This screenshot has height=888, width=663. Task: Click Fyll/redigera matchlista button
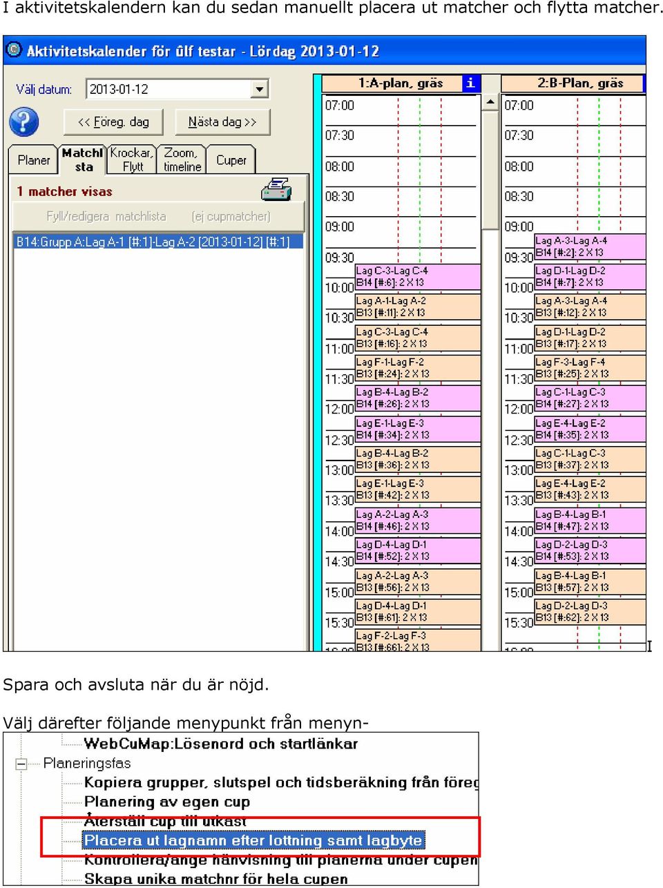(159, 216)
